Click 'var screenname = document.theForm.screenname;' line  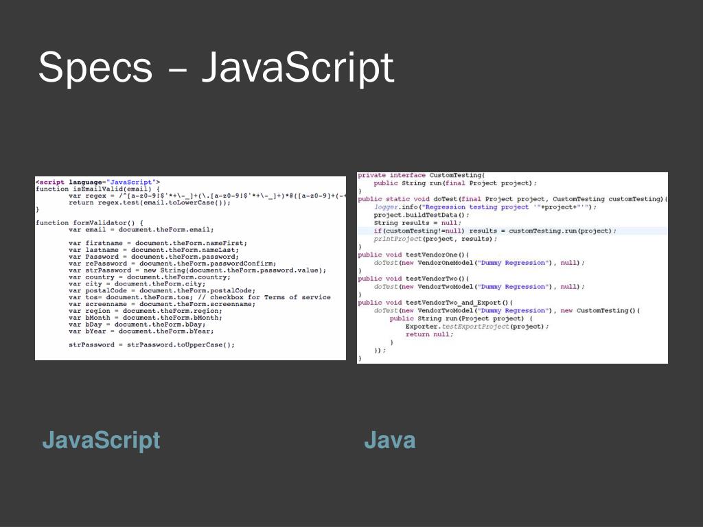click(162, 304)
